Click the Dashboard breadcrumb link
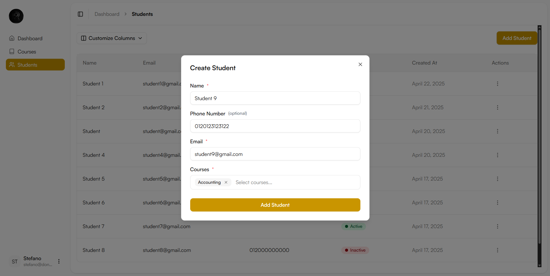 (107, 14)
